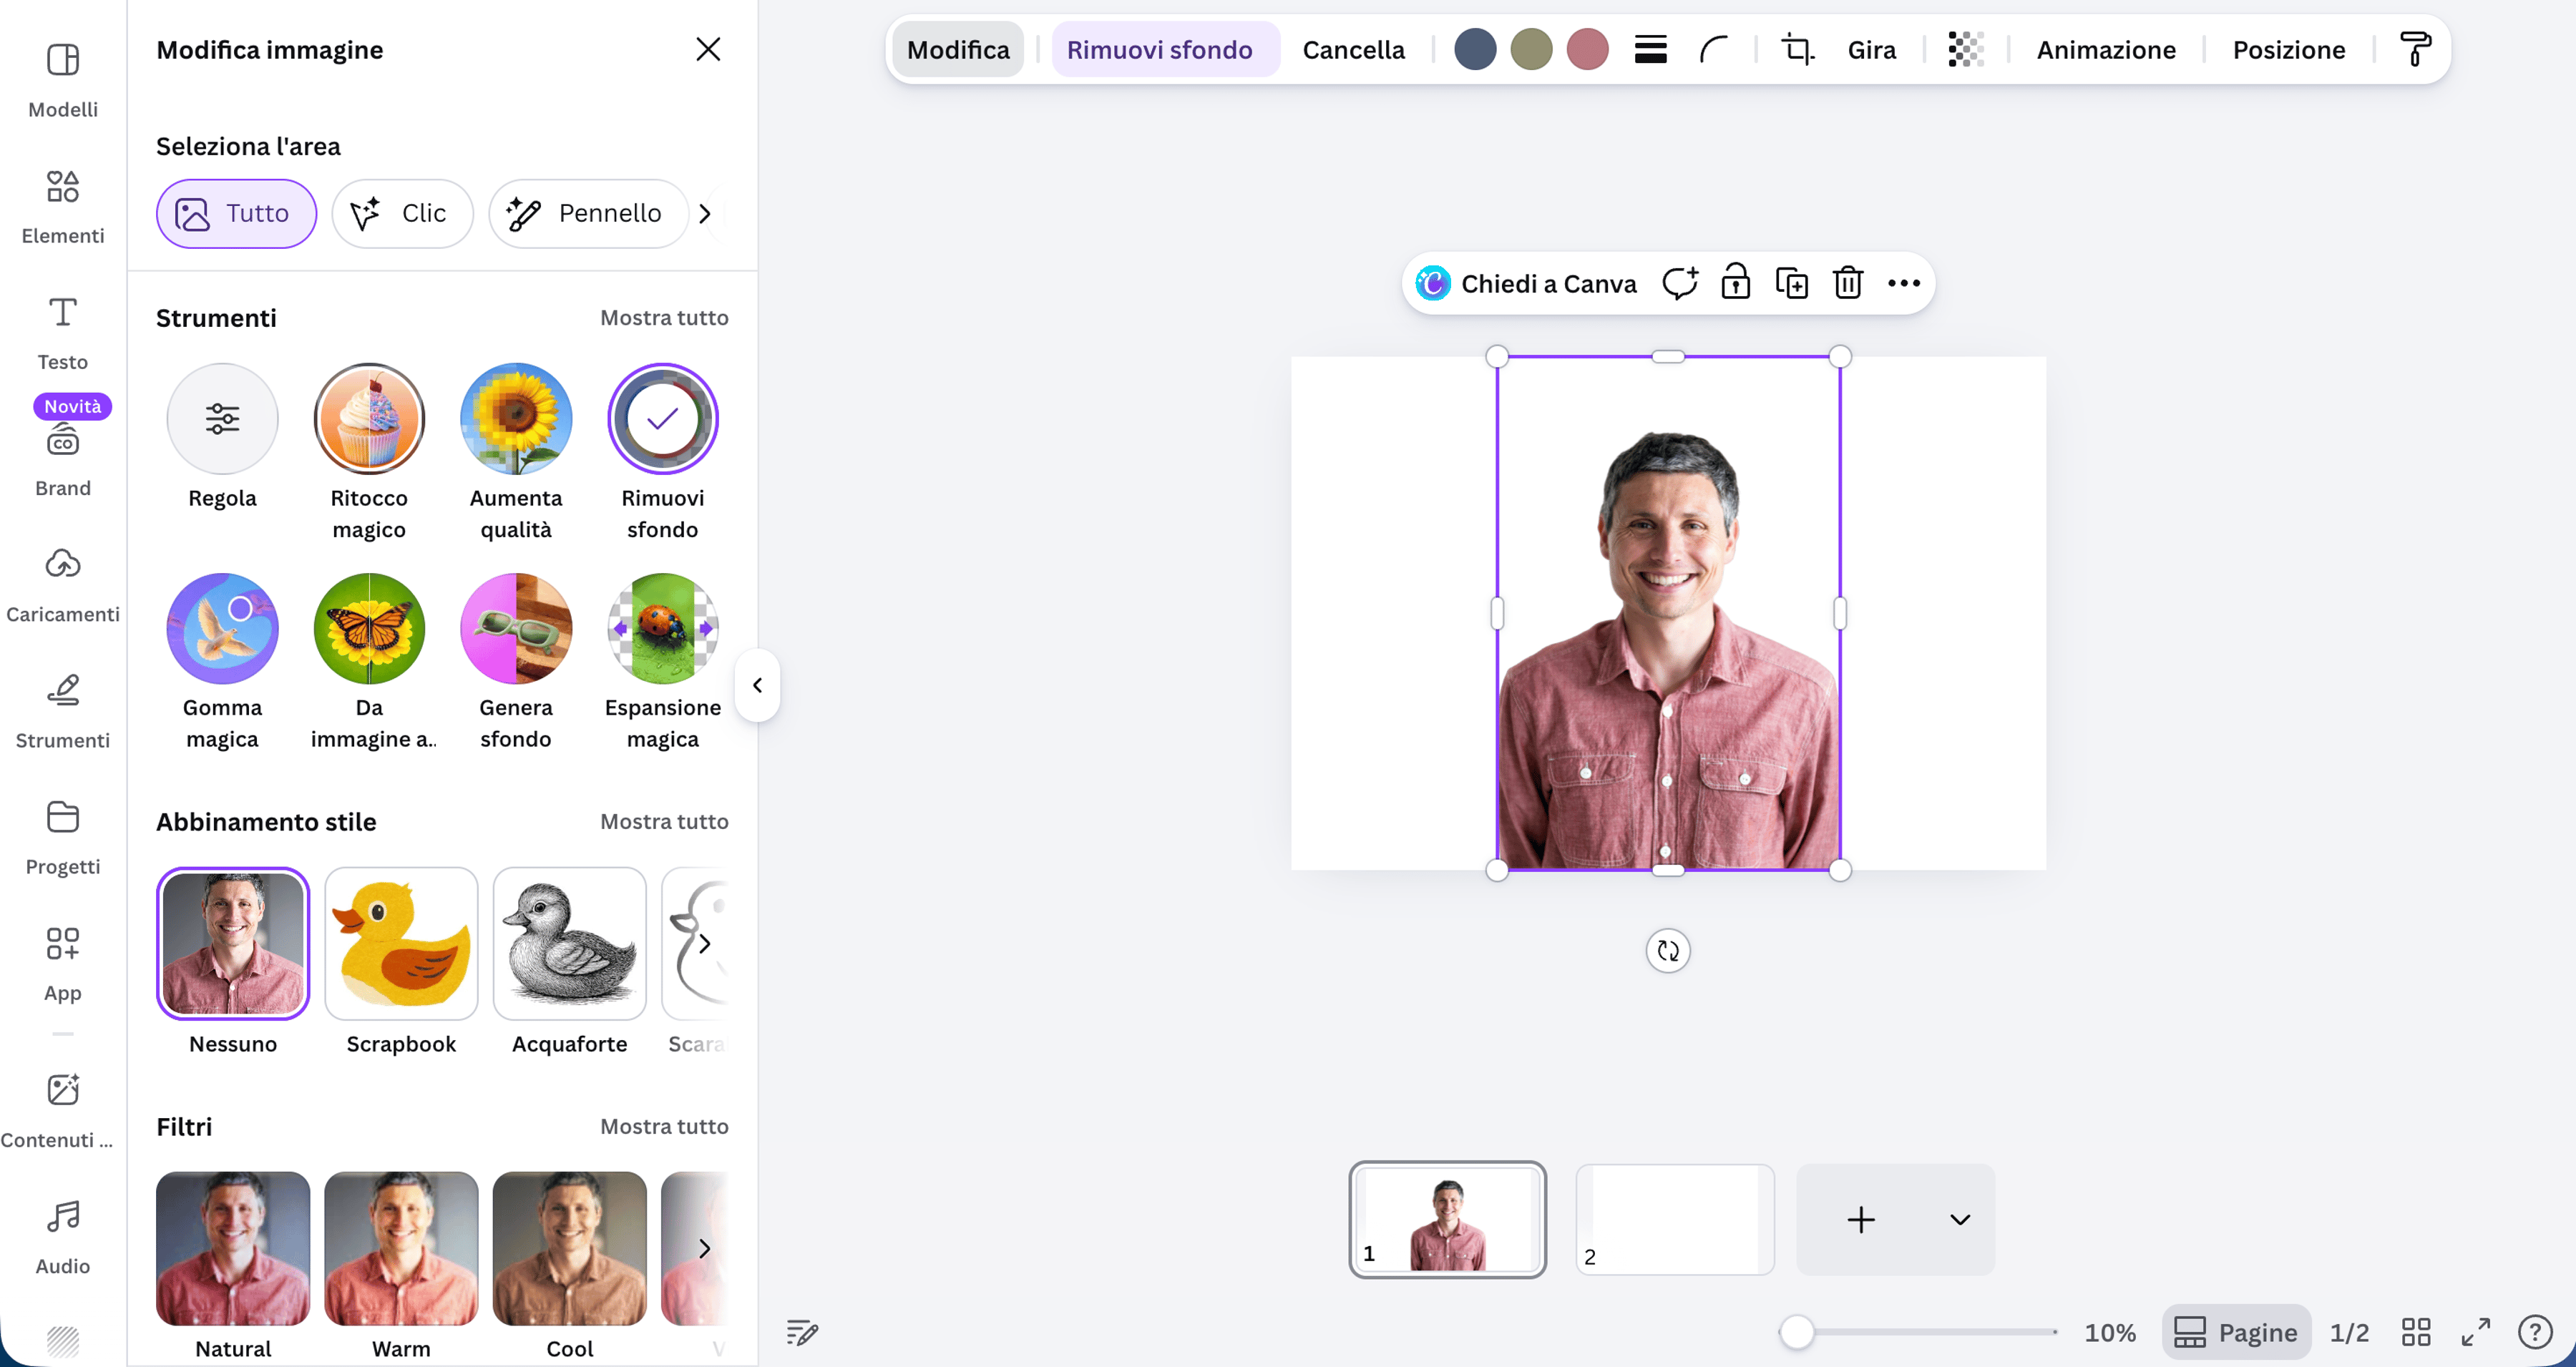Open the transparency checkerboard icon
This screenshot has width=2576, height=1367.
pyautogui.click(x=1966, y=49)
